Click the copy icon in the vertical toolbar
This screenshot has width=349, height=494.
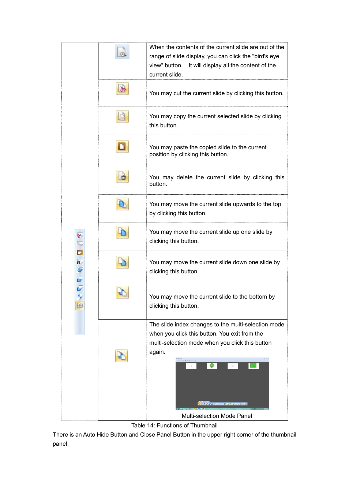(x=80, y=244)
